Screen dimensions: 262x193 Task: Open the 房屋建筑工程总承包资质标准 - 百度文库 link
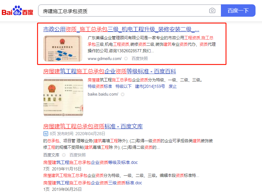pyautogui.click(x=93, y=127)
